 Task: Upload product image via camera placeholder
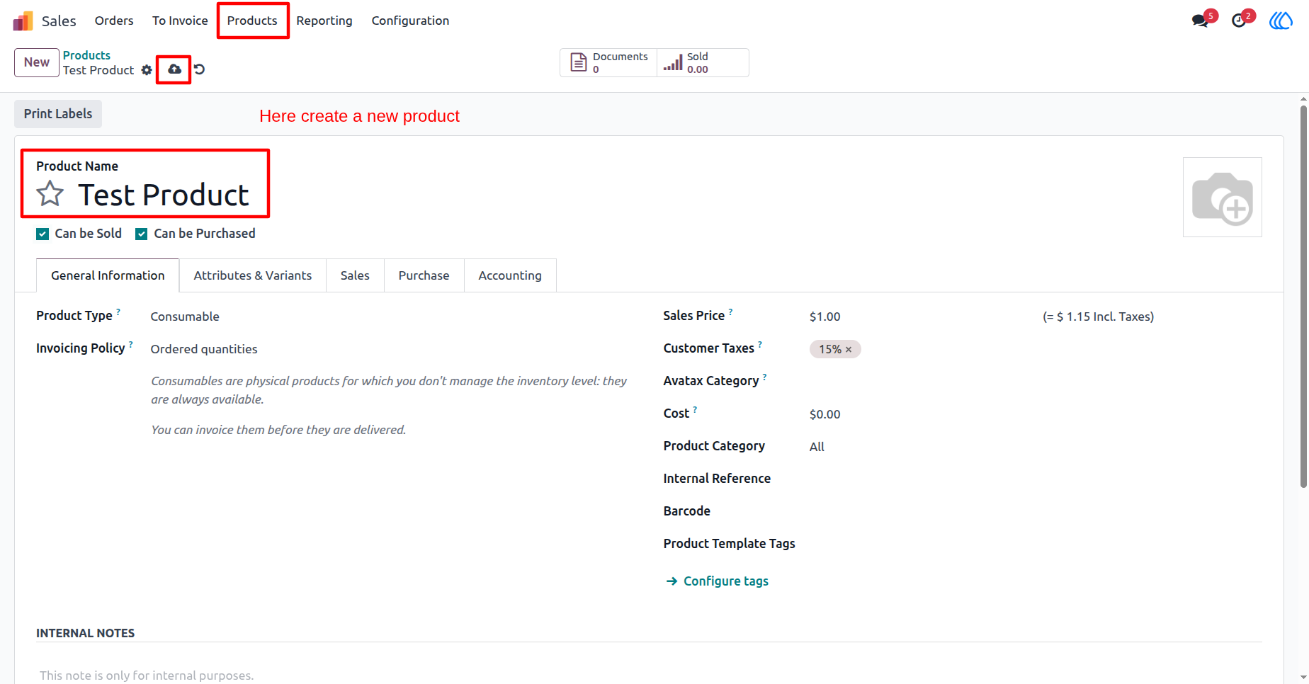pyautogui.click(x=1223, y=198)
